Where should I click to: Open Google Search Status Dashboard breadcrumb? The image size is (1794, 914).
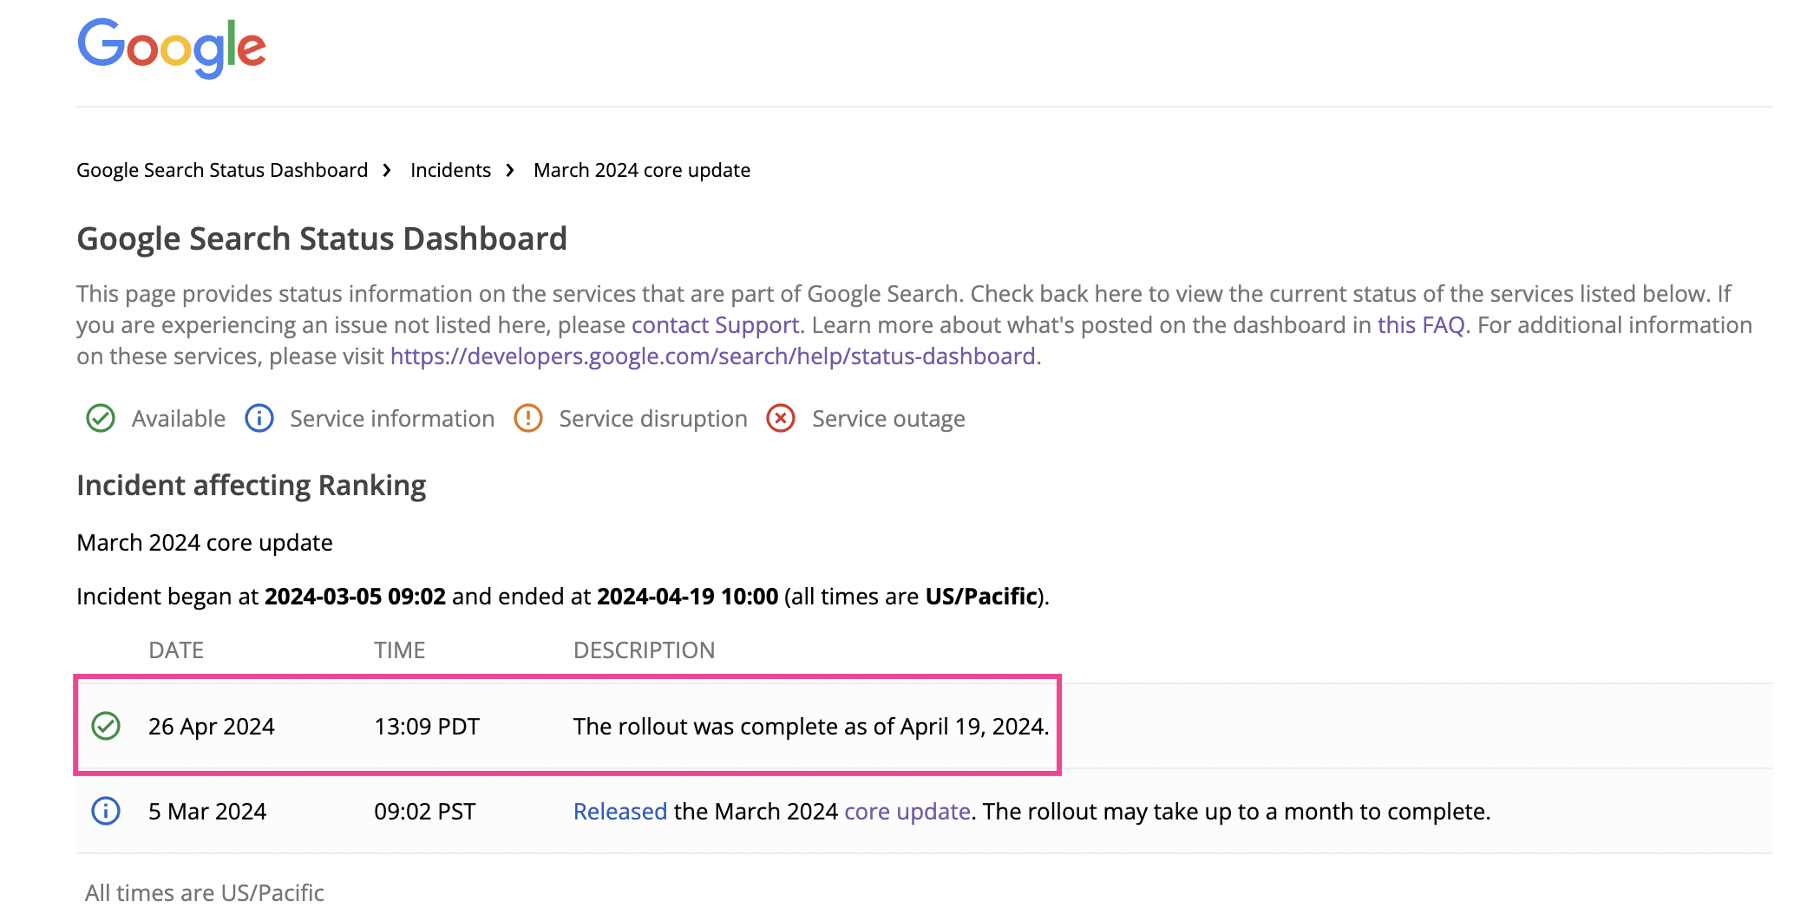pyautogui.click(x=222, y=170)
